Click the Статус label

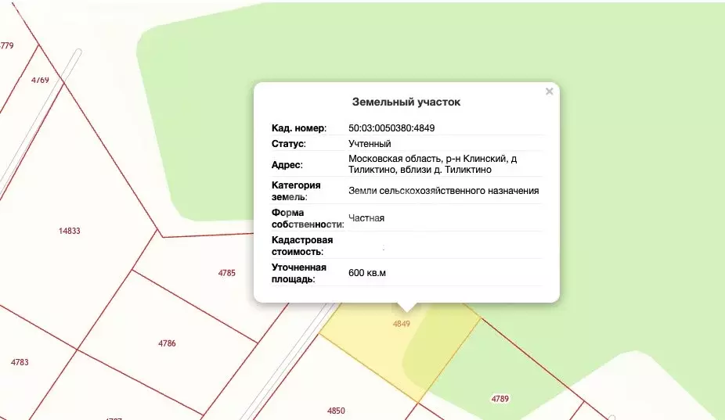point(289,144)
